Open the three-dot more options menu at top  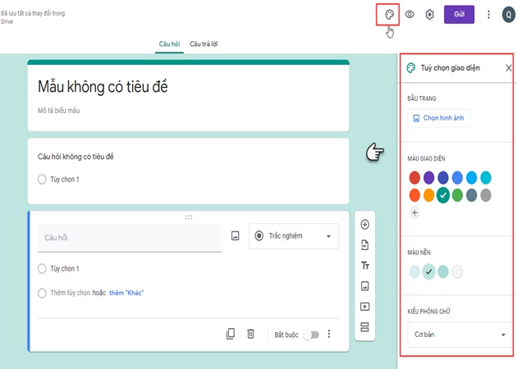tap(488, 15)
